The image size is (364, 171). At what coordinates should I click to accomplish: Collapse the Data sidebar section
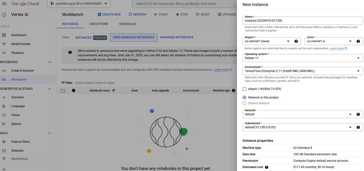tap(50, 133)
